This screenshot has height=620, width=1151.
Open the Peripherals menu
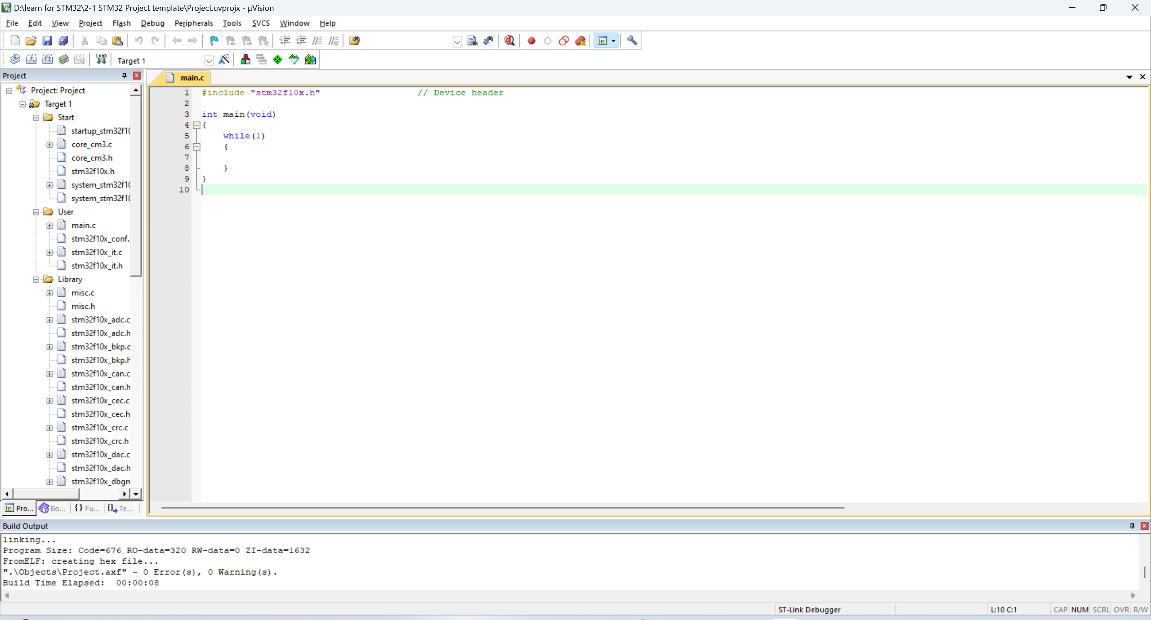[193, 23]
